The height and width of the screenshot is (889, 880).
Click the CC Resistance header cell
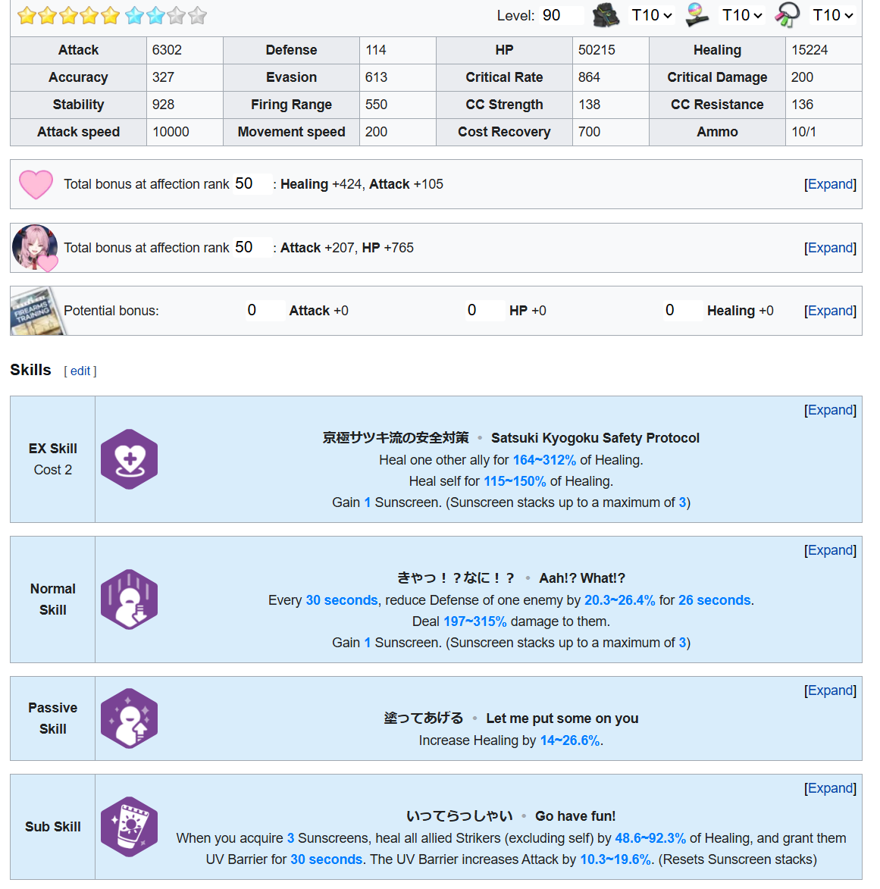(x=717, y=105)
